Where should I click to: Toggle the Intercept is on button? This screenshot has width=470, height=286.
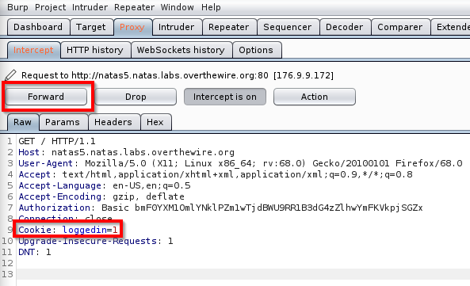tap(225, 97)
